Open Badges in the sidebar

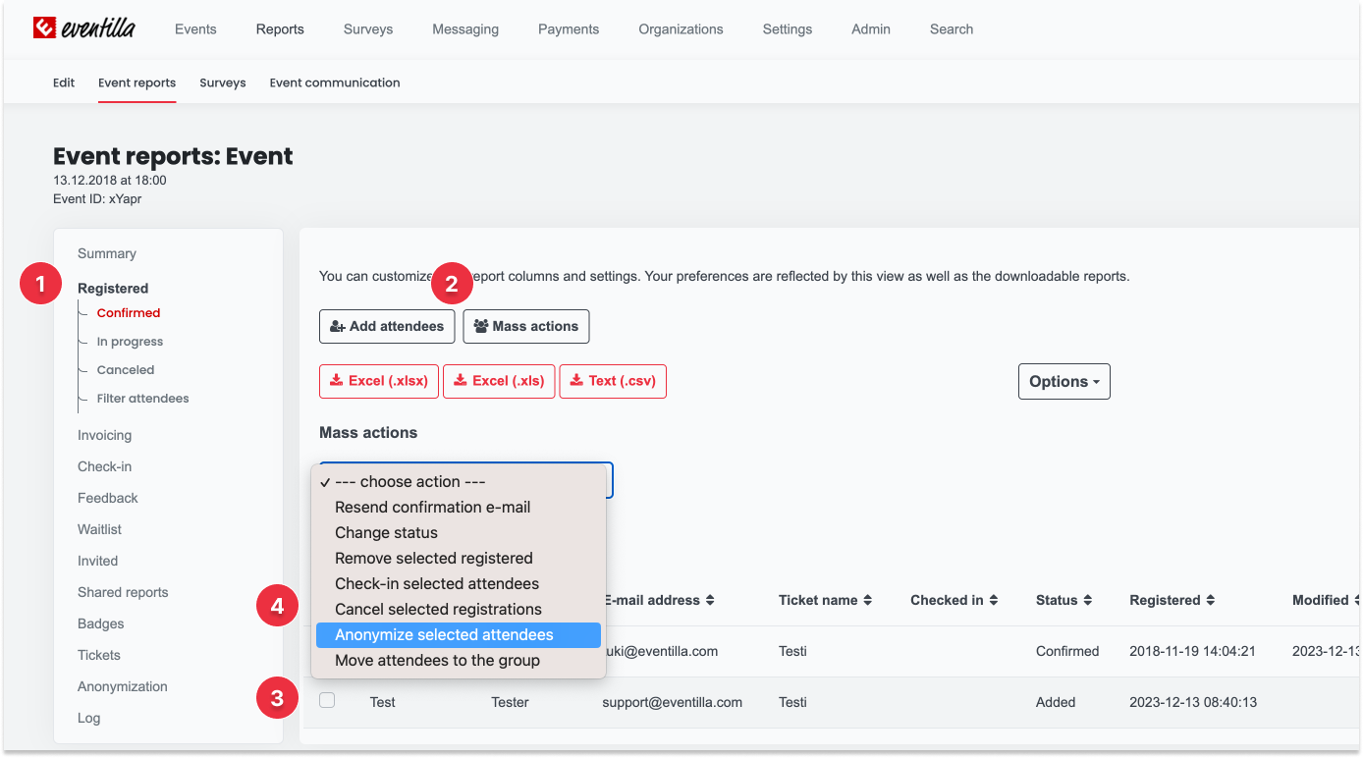pyautogui.click(x=101, y=623)
